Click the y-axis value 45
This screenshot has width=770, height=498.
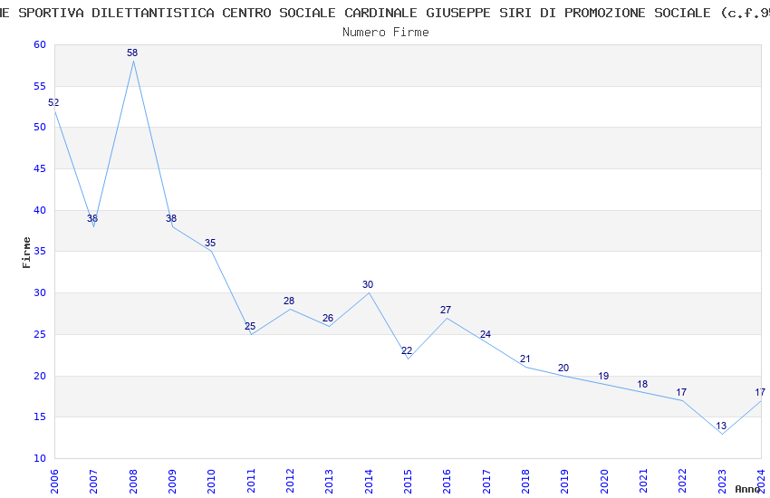tap(40, 168)
